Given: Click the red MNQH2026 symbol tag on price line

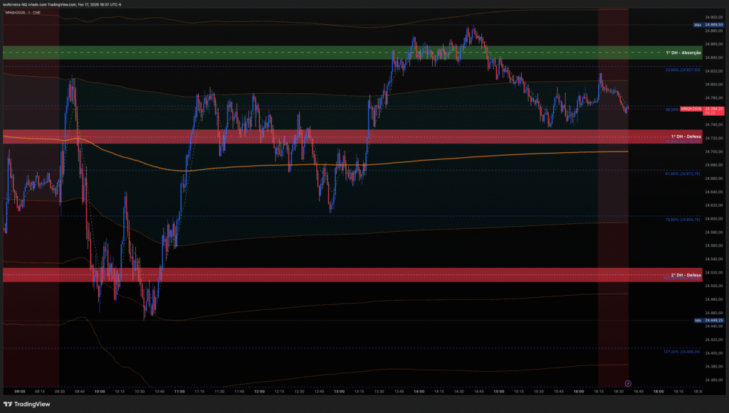Looking at the screenshot, I should point(691,109).
